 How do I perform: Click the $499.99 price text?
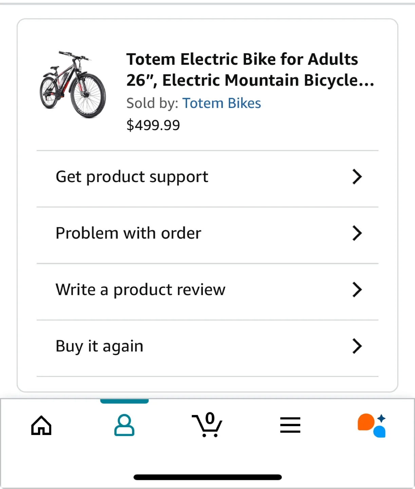coord(153,125)
